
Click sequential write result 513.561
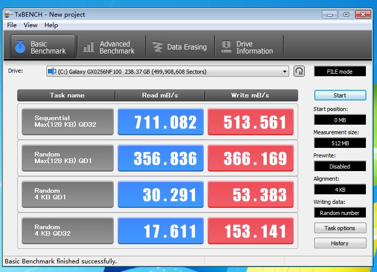251,122
